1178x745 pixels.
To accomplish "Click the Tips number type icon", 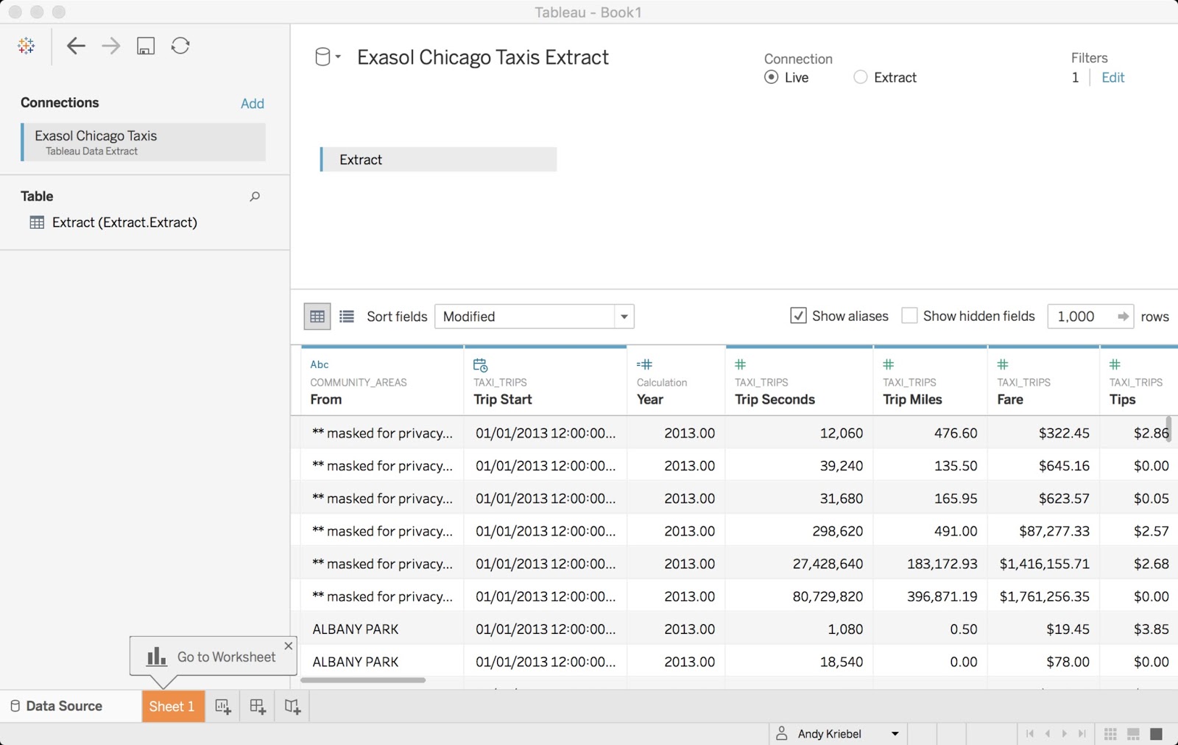I will click(1115, 364).
